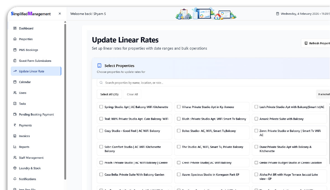This screenshot has width=330, height=190.
Task: Click the Guest Form Submissions clipboard icon
Action: (15, 61)
